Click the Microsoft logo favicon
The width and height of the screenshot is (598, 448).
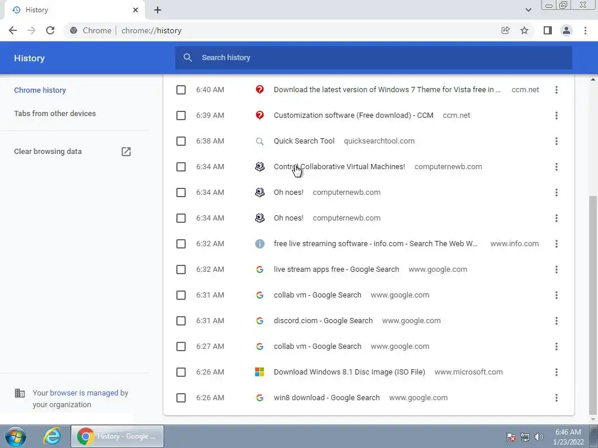[260, 372]
